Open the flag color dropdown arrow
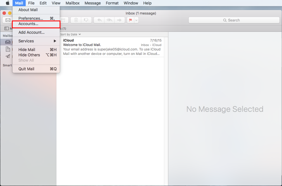 (136, 20)
